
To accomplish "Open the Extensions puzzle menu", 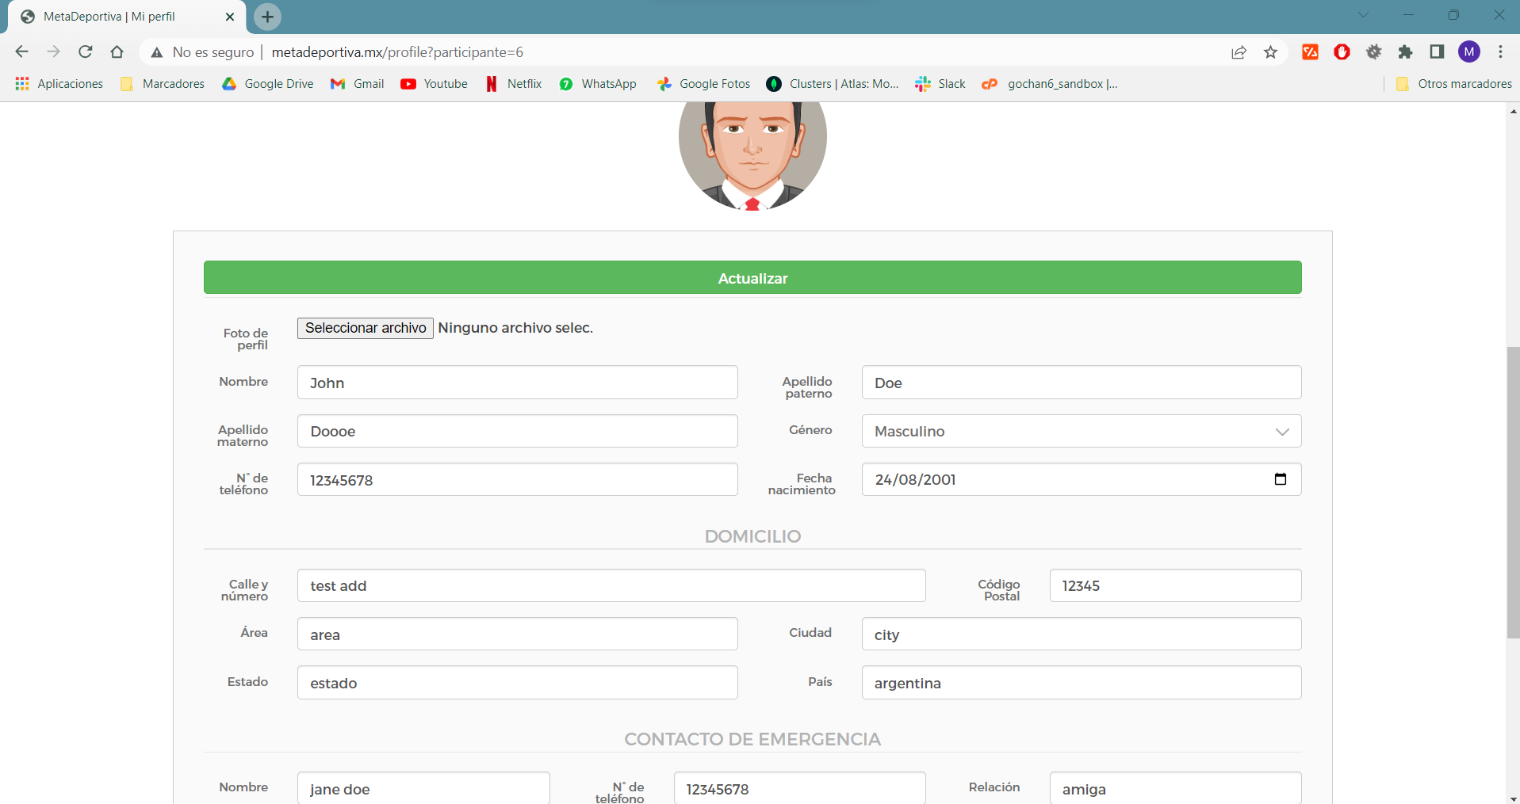I will point(1405,52).
